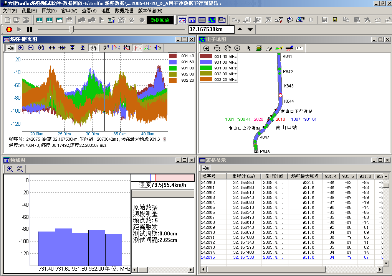The height and width of the screenshot is (276, 392).
Task: Click the data search magnifier toolbar icon
Action: (x=300, y=20)
